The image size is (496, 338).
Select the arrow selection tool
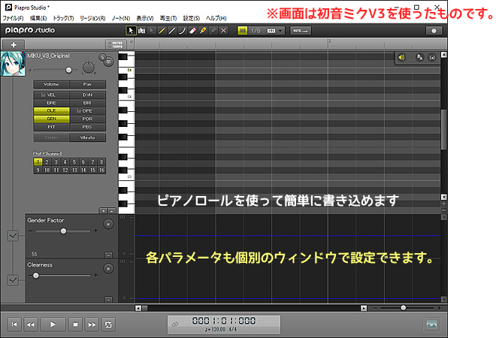[x=131, y=31]
